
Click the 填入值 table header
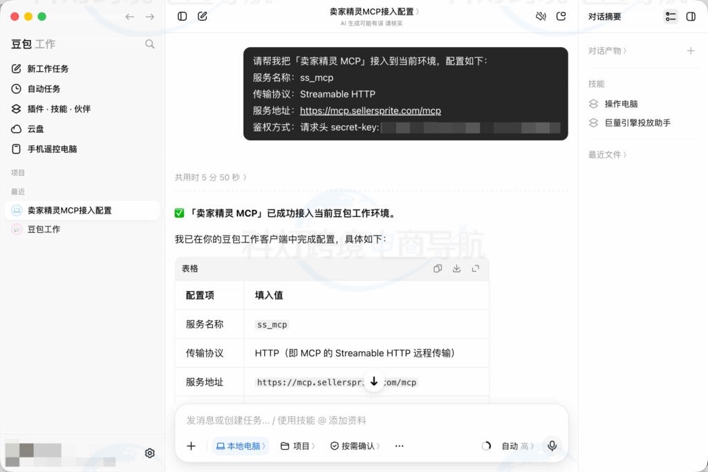(x=366, y=295)
